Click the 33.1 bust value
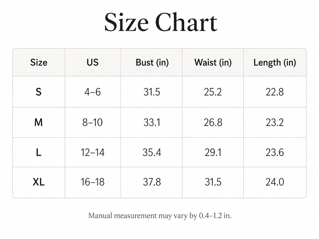Screen dimensions: 319x239 click(x=152, y=122)
